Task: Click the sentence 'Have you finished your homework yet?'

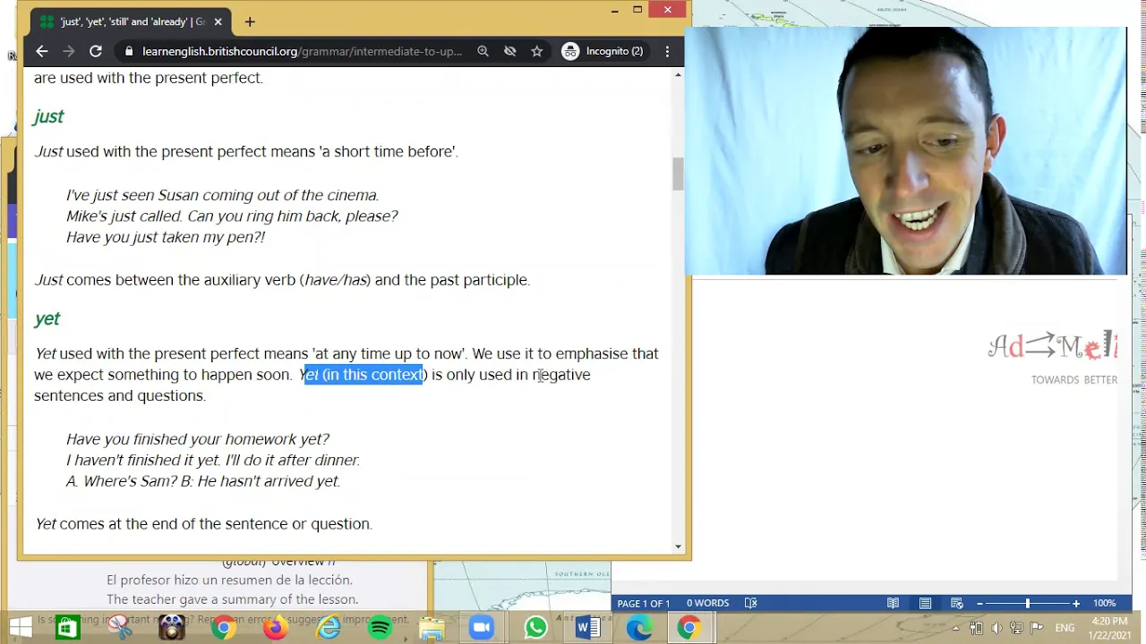Action: tap(198, 439)
